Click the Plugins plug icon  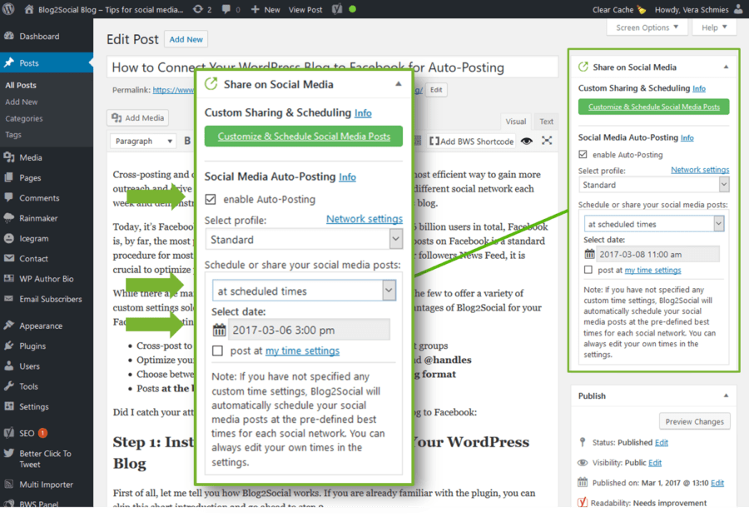pyautogui.click(x=8, y=345)
